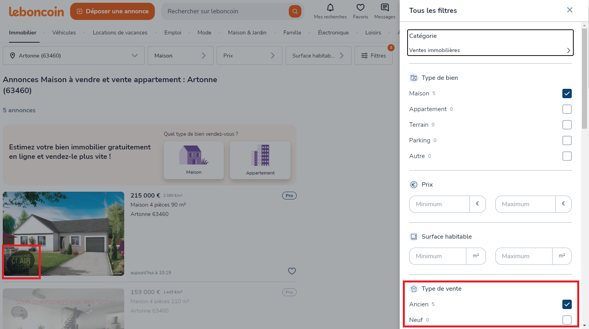
Task: Click the heart on the 215 000 € listing
Action: [292, 271]
